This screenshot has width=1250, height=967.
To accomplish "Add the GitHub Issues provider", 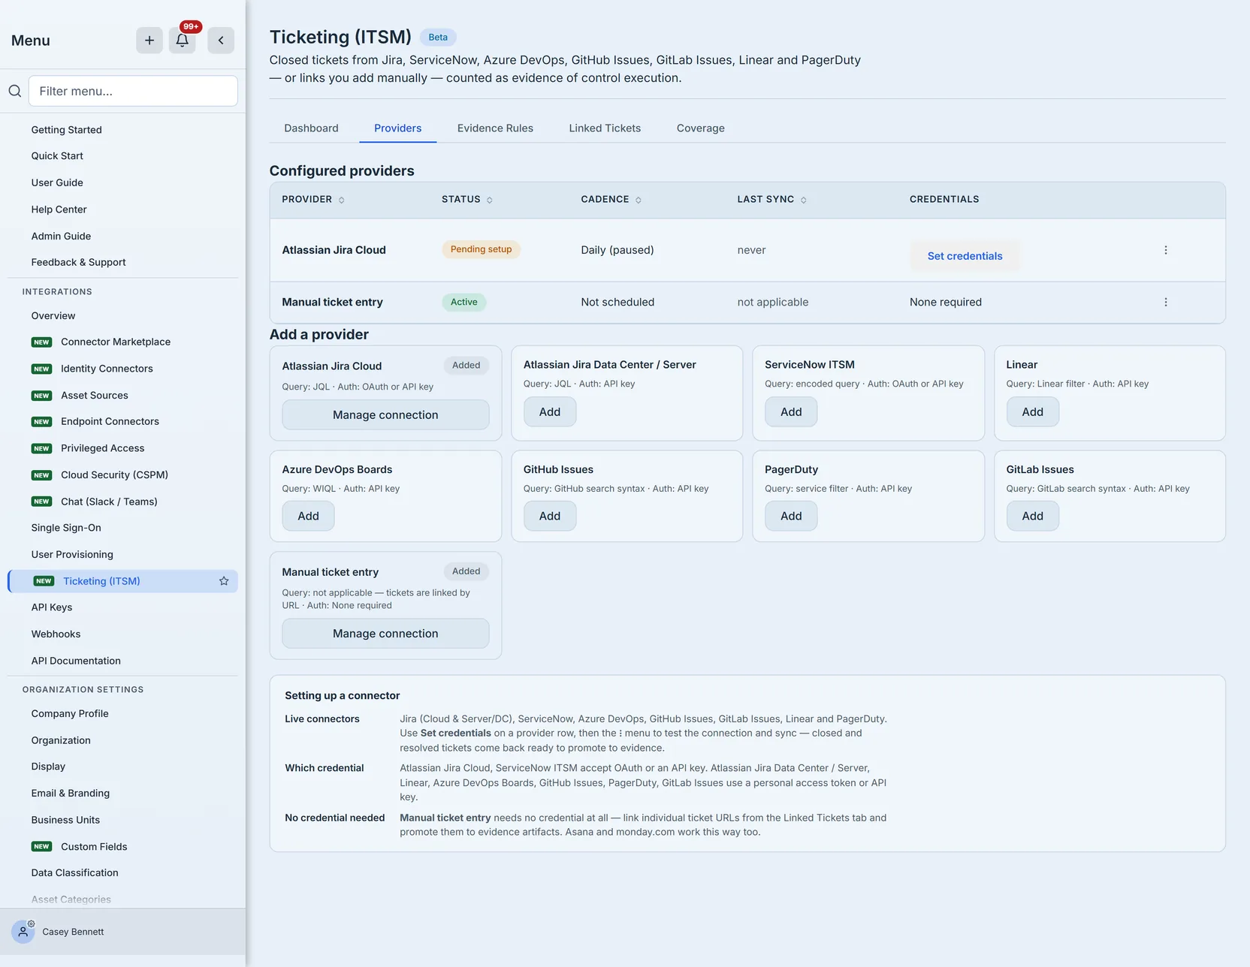I will [550, 516].
